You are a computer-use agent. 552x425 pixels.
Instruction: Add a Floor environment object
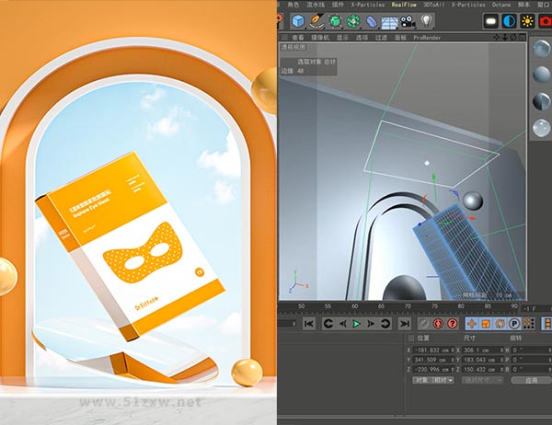(390, 22)
